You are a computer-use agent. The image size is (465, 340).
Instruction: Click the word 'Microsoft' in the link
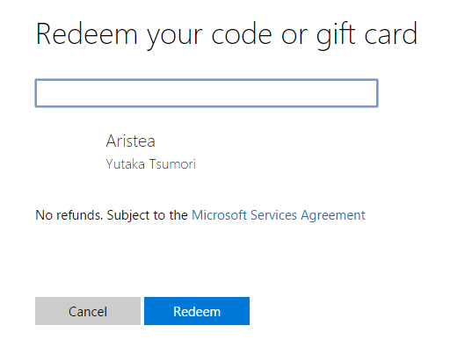pos(219,215)
